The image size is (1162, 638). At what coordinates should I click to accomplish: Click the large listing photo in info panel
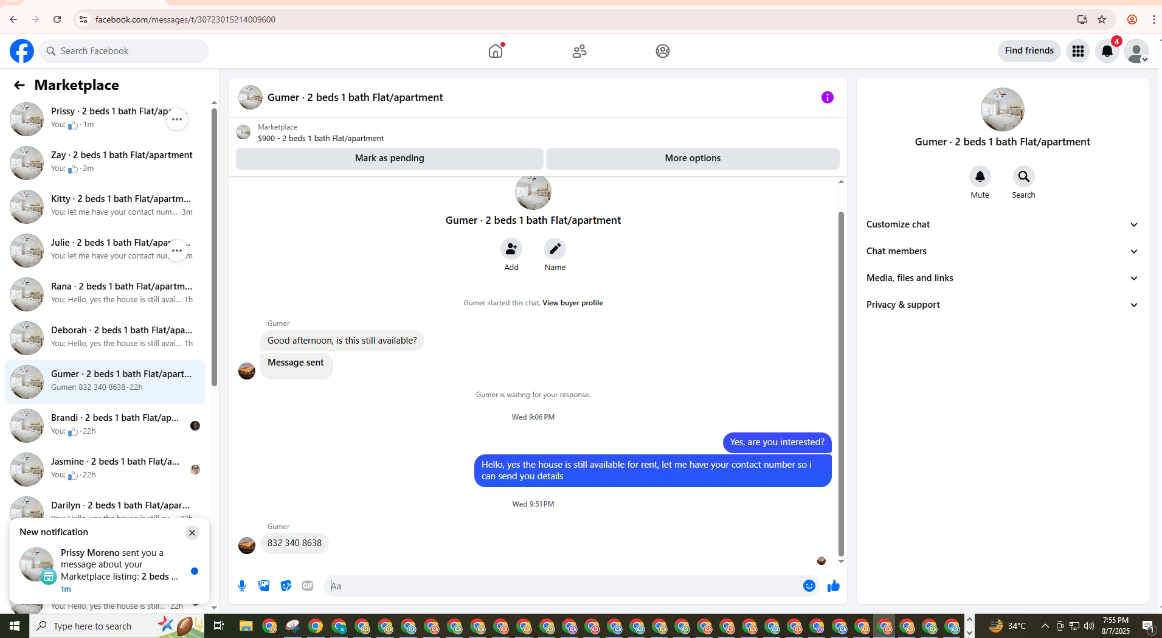point(1003,109)
